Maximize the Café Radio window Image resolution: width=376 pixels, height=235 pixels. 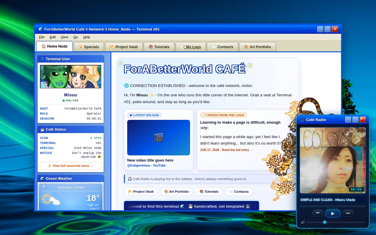[355, 120]
